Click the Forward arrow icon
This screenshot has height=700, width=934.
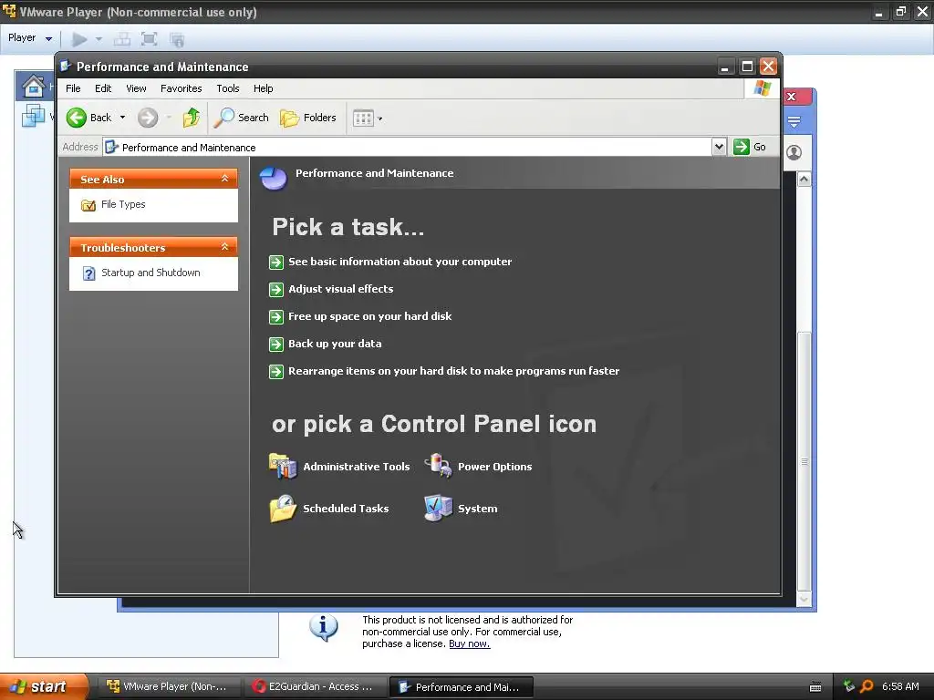pyautogui.click(x=148, y=118)
